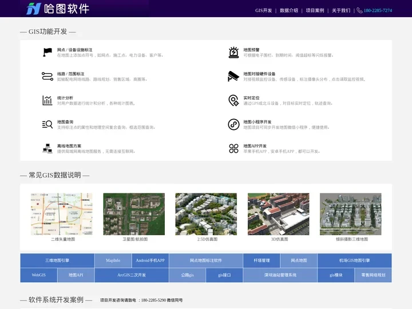Click the 线路/范围标注 heading text

click(71, 74)
